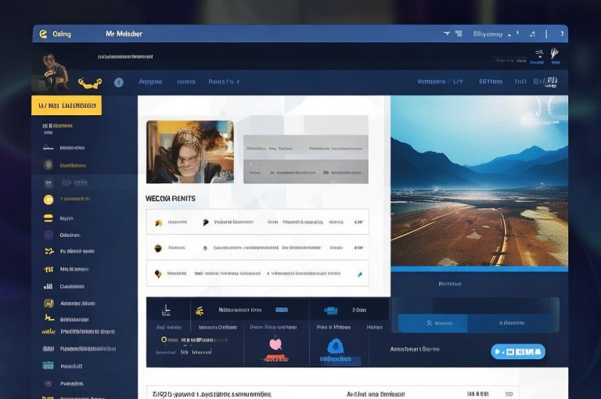Click the blue progress bar under landscape image
The image size is (601, 399).
[x=479, y=269]
